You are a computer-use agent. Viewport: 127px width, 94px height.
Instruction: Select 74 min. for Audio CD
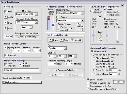pyautogui.click(x=93, y=58)
